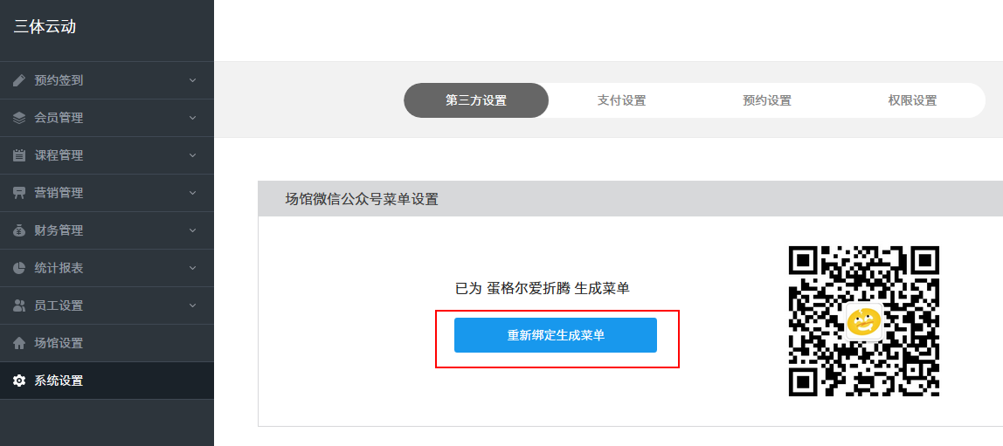This screenshot has width=1003, height=446.
Task: Switch to the 预约设置 tab
Action: click(766, 100)
